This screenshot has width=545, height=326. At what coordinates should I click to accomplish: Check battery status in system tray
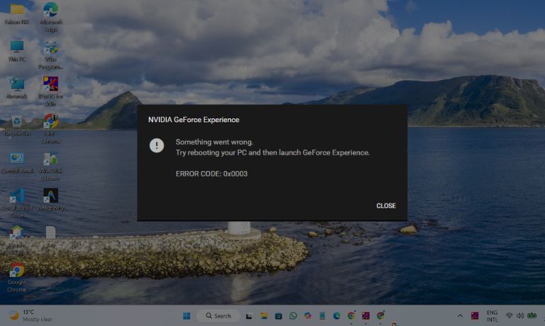click(532, 315)
